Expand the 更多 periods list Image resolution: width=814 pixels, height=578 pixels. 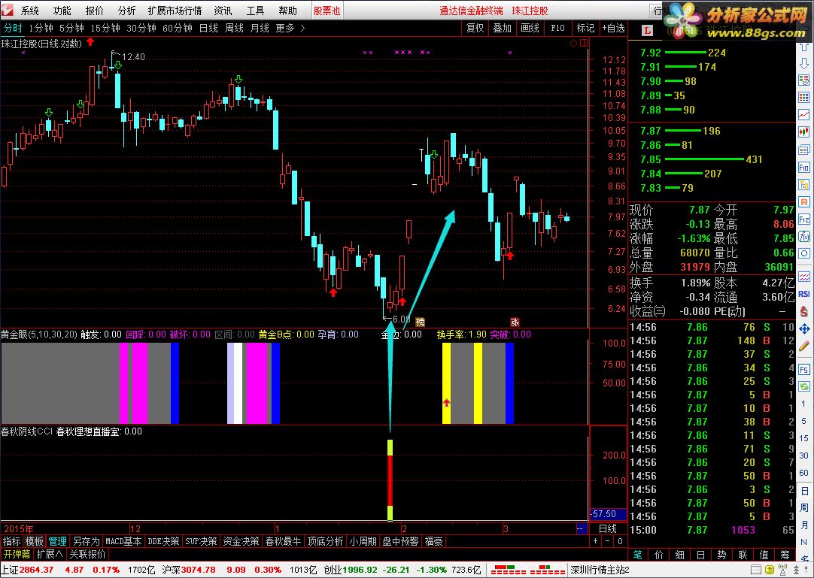[290, 28]
